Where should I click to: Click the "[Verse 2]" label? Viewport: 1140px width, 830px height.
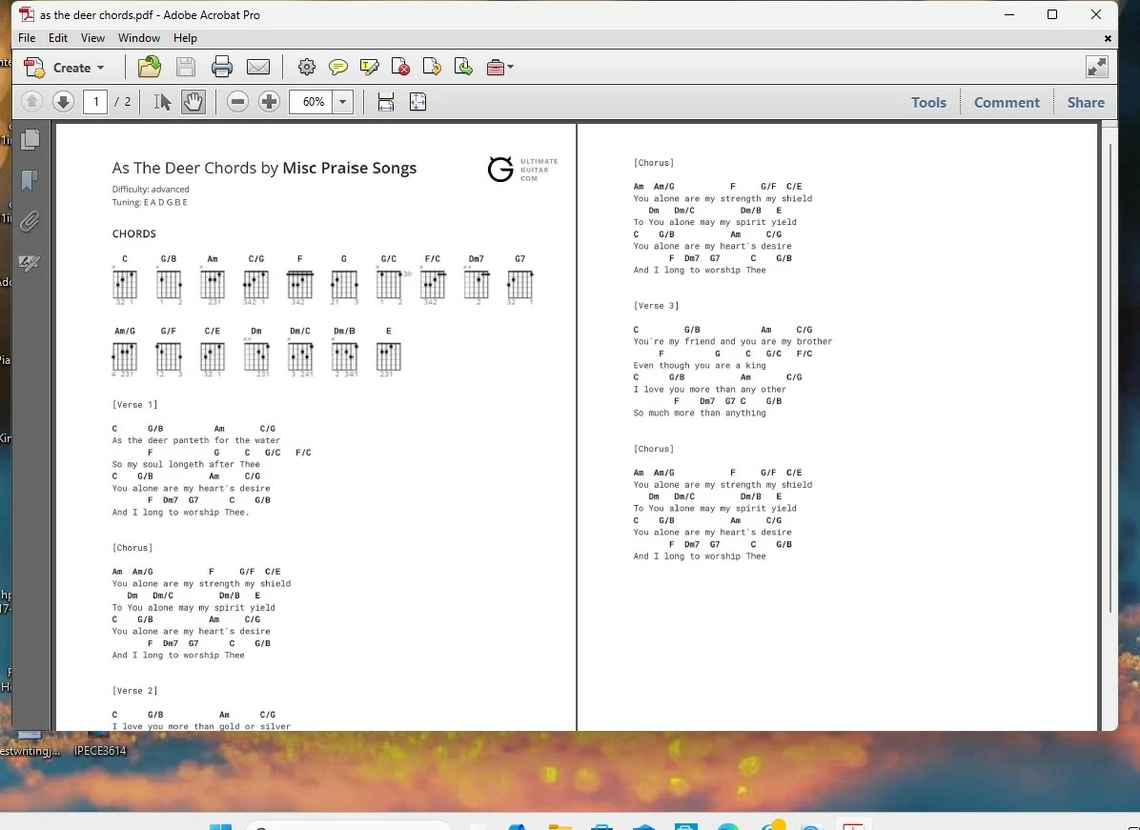click(x=134, y=691)
